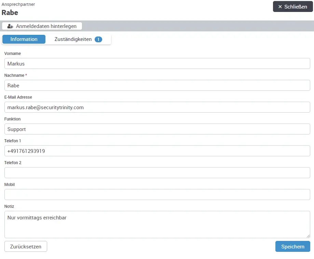This screenshot has height=259, width=314.
Task: Focus the Vorname field containing Markus
Action: (x=157, y=63)
